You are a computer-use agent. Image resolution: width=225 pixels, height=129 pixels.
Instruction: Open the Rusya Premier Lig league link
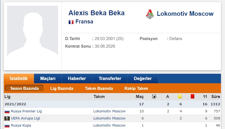coord(26,111)
